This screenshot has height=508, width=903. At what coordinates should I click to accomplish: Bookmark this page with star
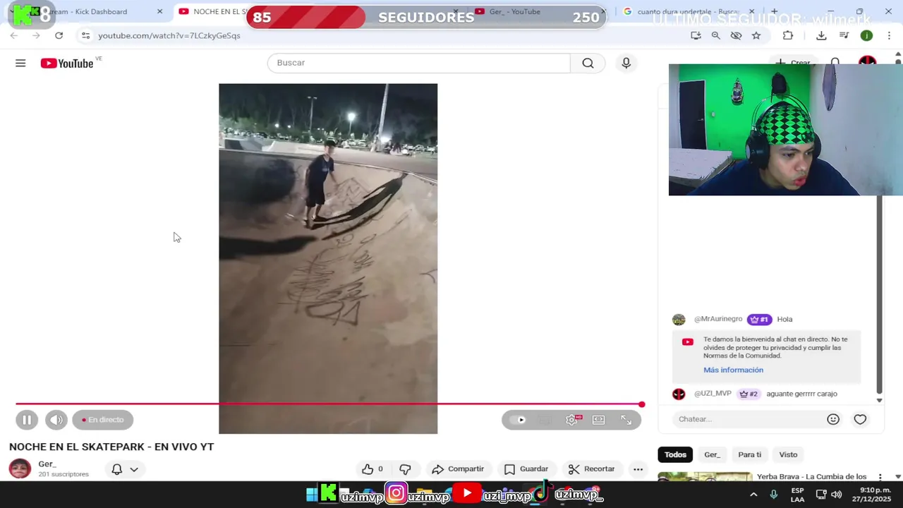[x=756, y=35]
